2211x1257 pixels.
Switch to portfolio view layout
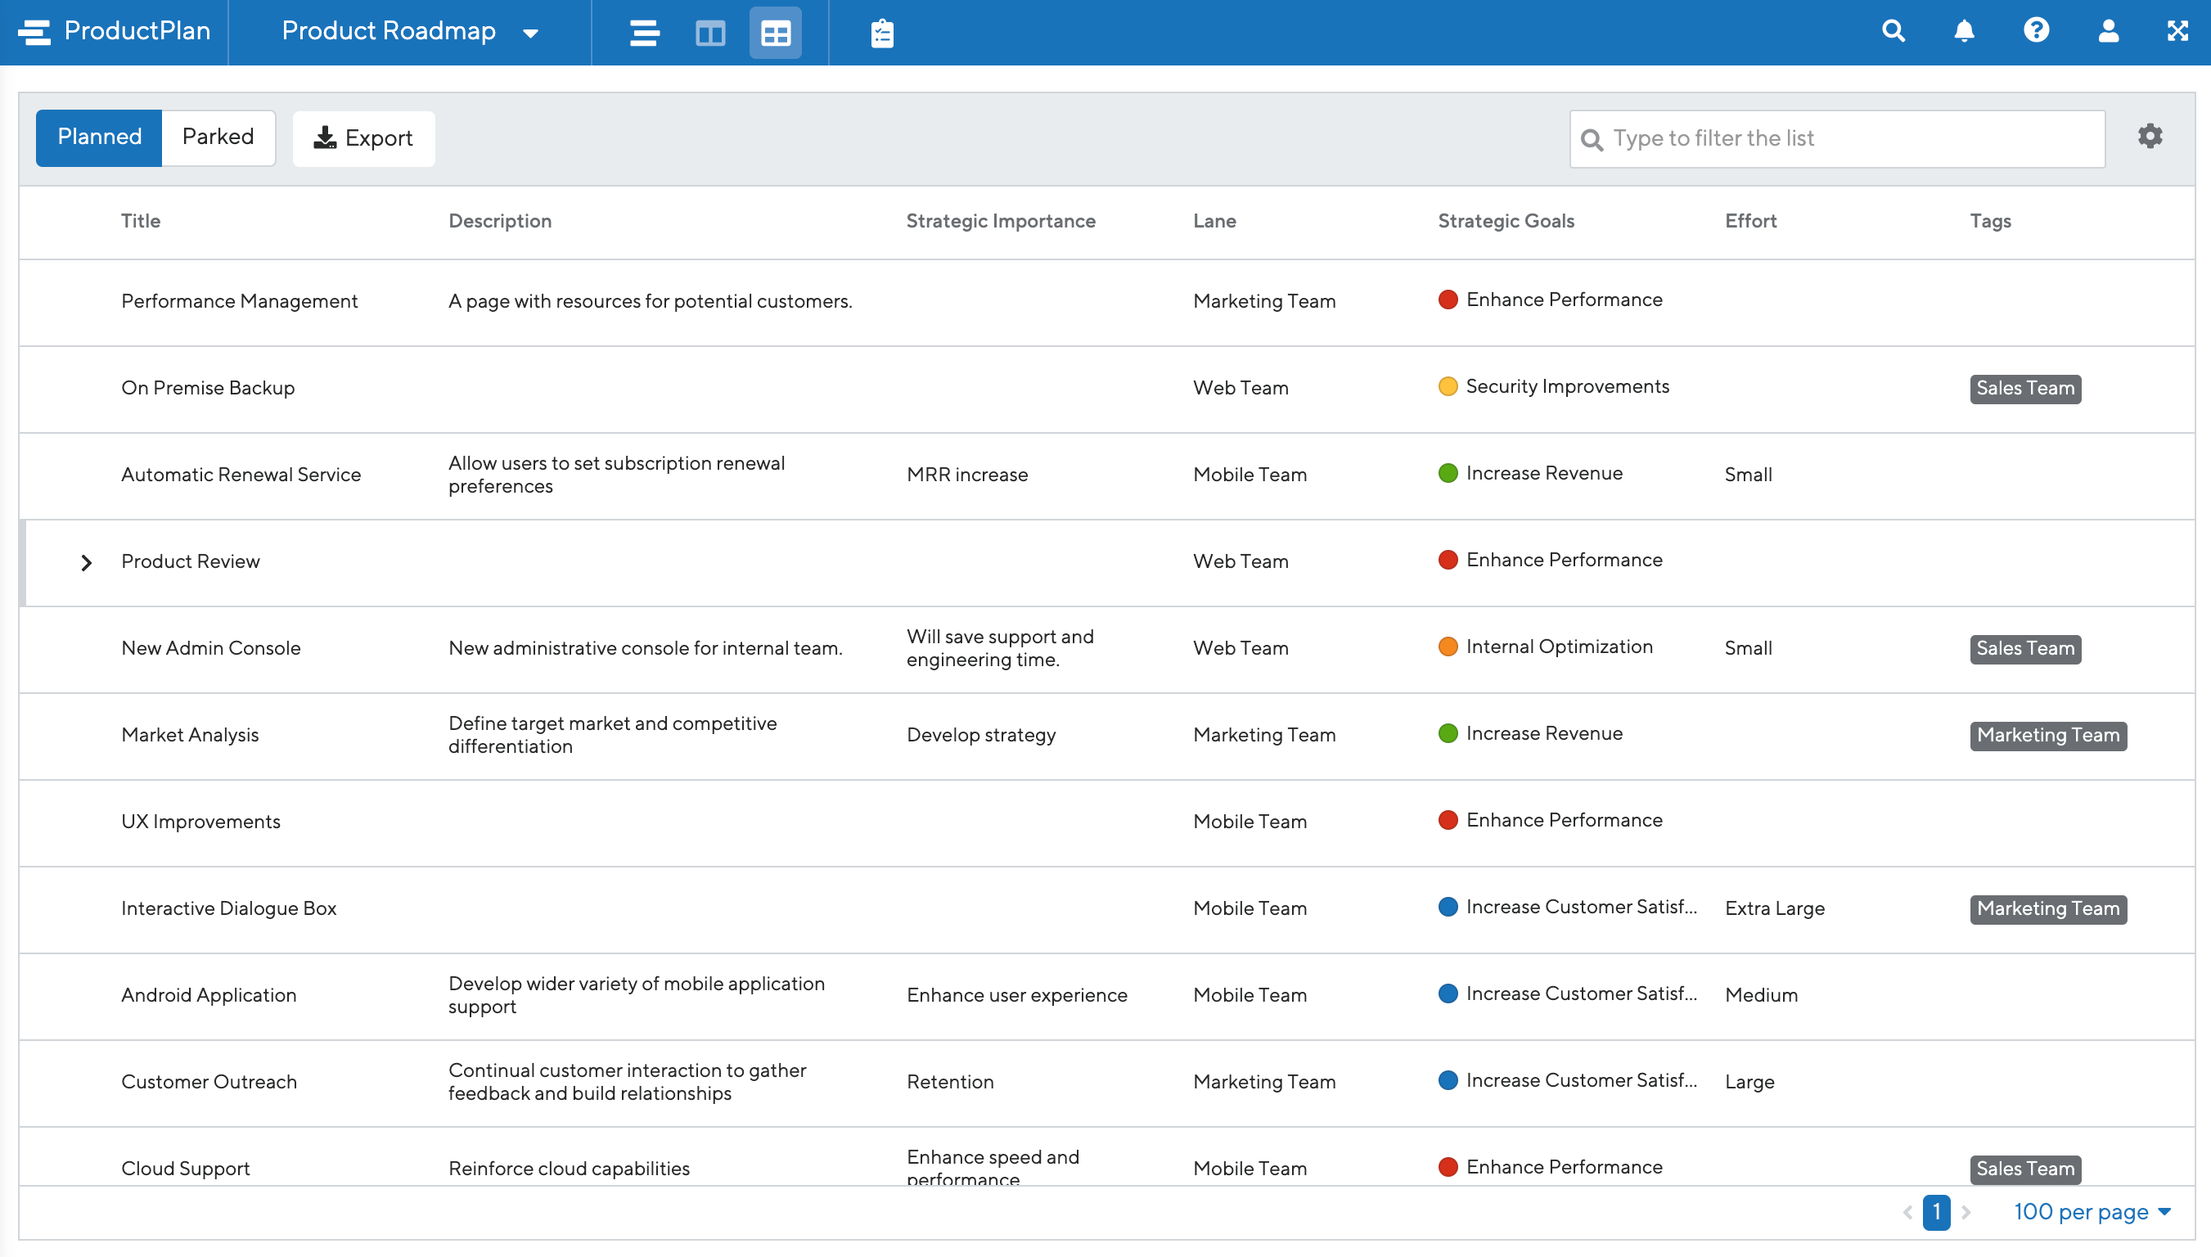coord(709,32)
